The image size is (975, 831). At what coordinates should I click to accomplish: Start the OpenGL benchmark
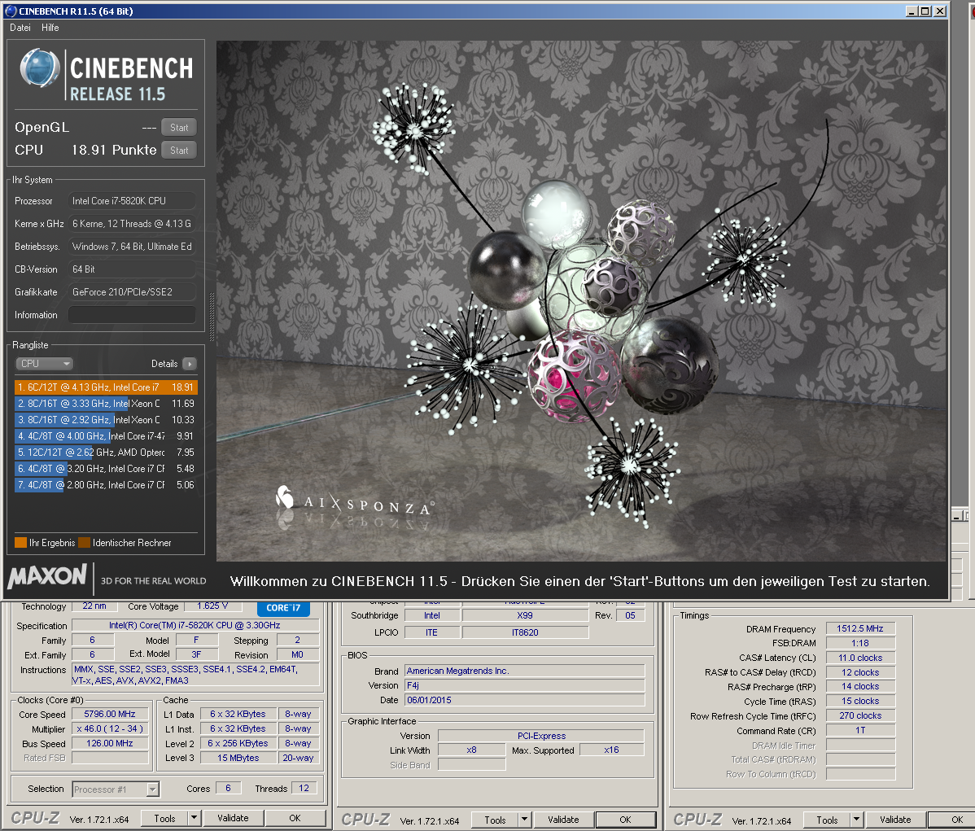pos(179,127)
